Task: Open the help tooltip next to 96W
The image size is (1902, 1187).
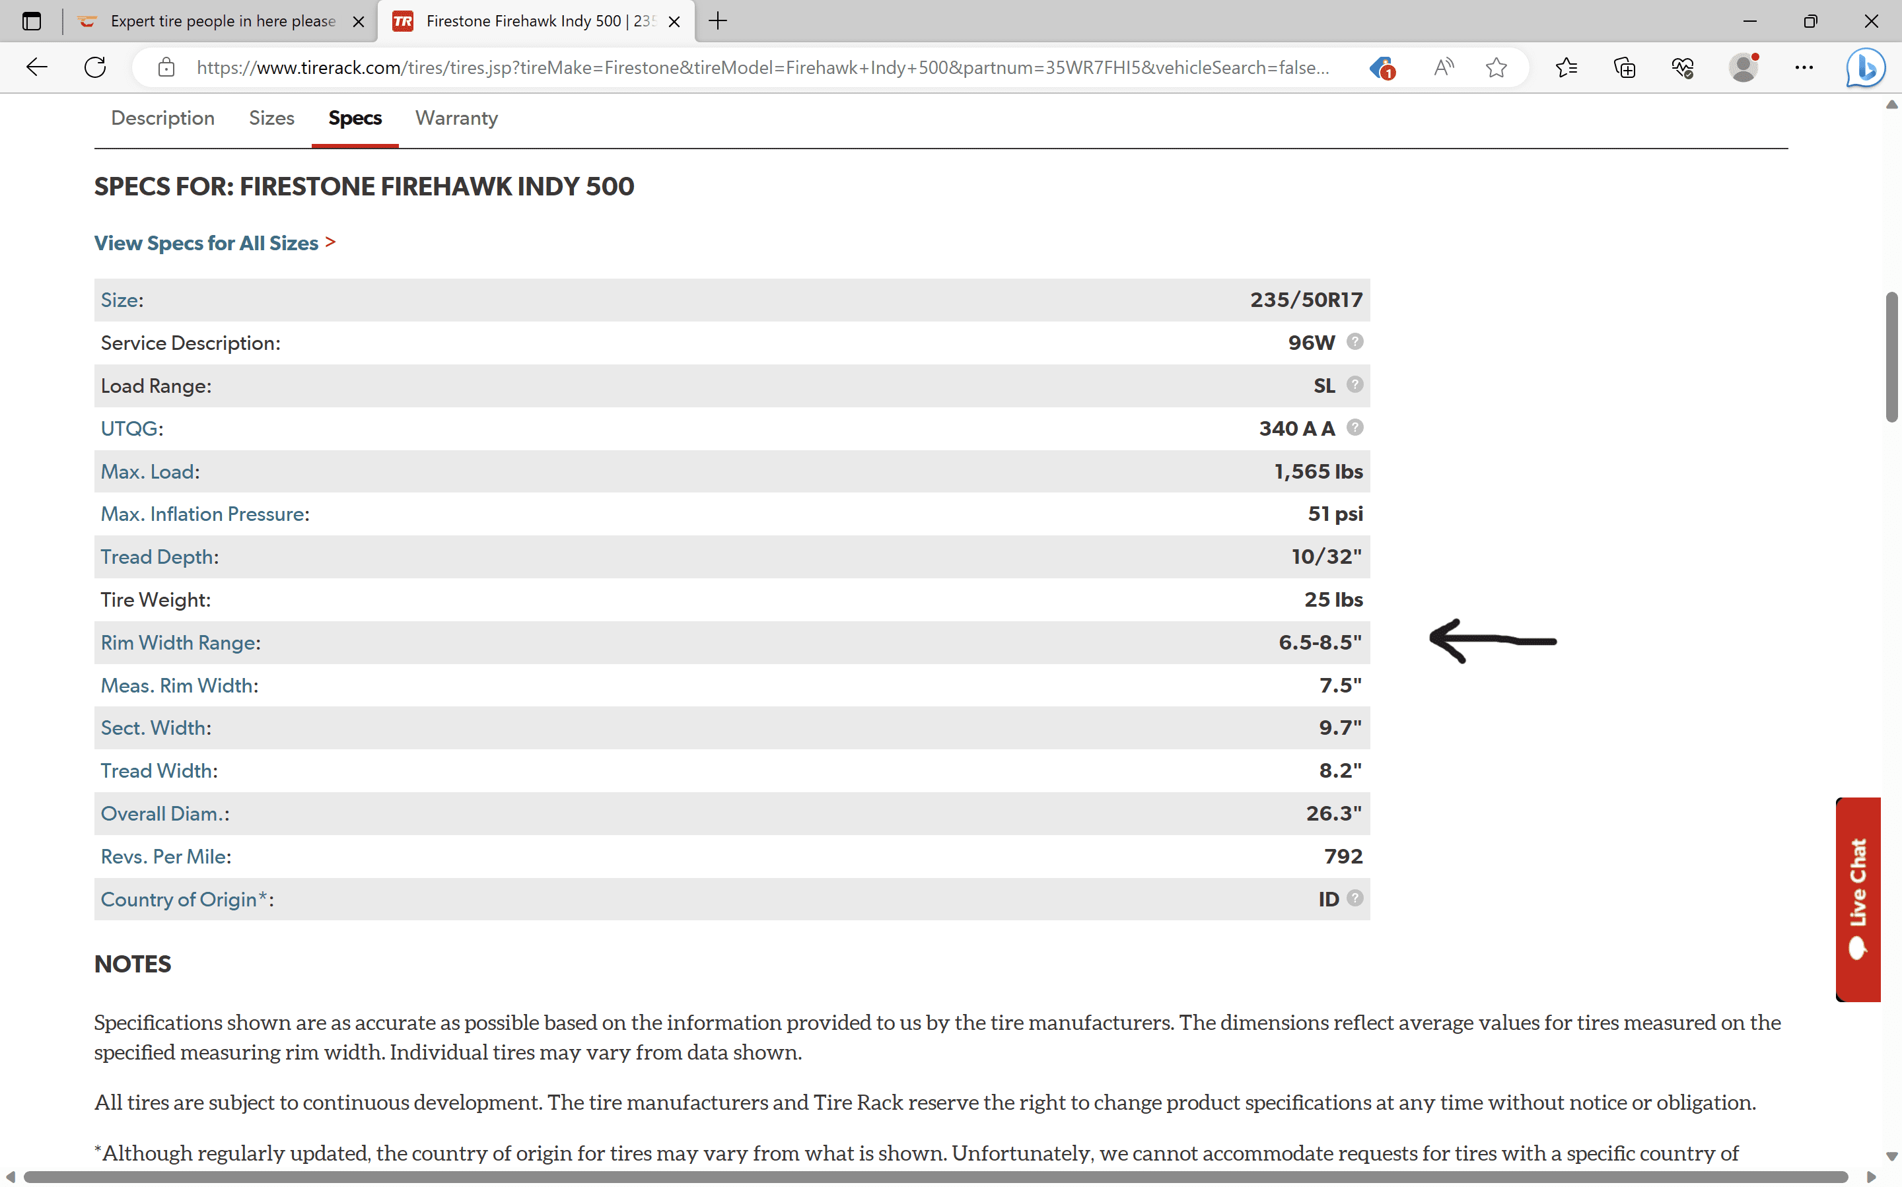Action: tap(1355, 341)
